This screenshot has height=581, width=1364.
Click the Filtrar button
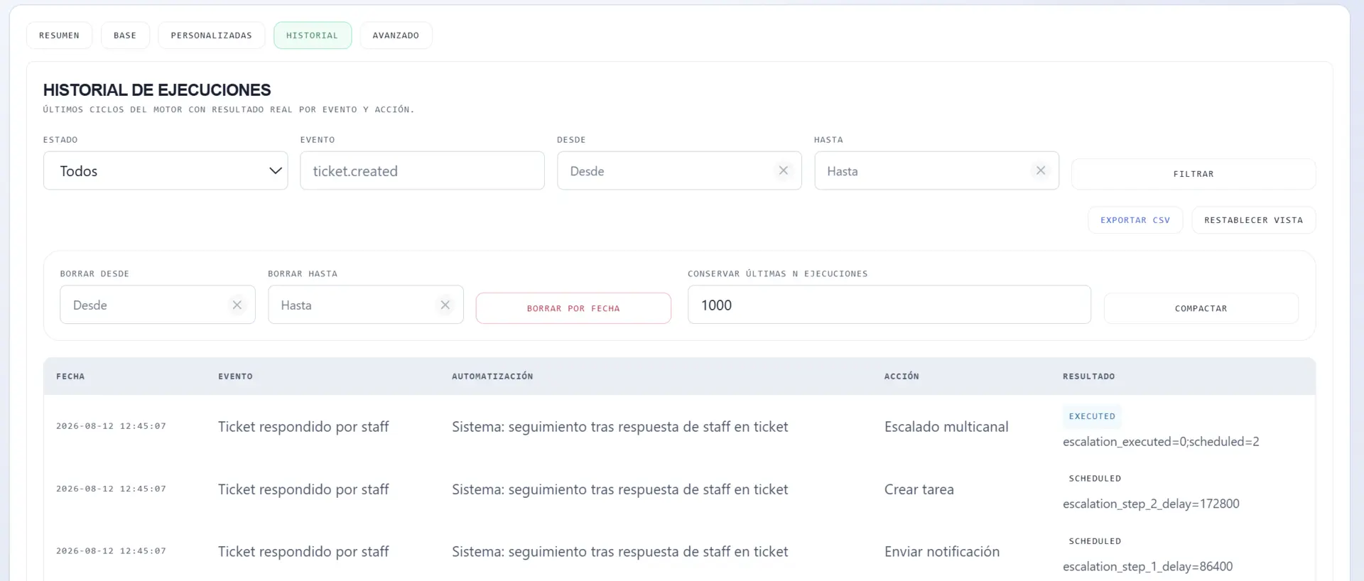click(1193, 174)
